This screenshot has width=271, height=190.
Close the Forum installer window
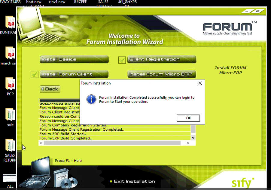coord(257,11)
